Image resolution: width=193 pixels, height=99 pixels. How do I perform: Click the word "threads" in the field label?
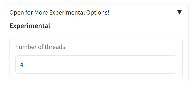coord(55,47)
